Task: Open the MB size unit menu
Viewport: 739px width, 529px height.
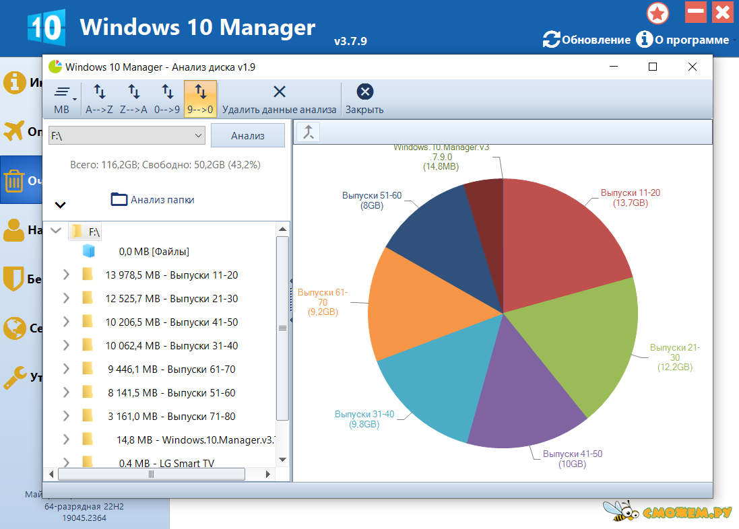Action: pyautogui.click(x=63, y=100)
